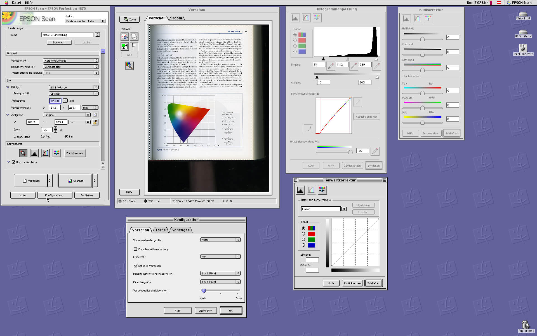Enable Vorschaubildausrichtung checkbox
Image resolution: width=537 pixels, height=336 pixels.
point(135,249)
